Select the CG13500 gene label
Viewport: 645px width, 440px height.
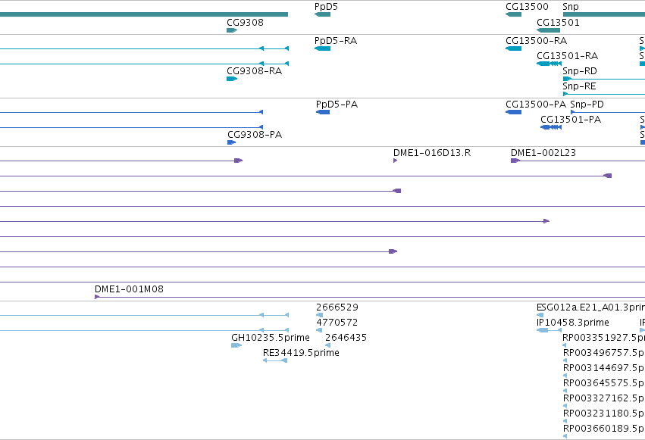click(527, 7)
